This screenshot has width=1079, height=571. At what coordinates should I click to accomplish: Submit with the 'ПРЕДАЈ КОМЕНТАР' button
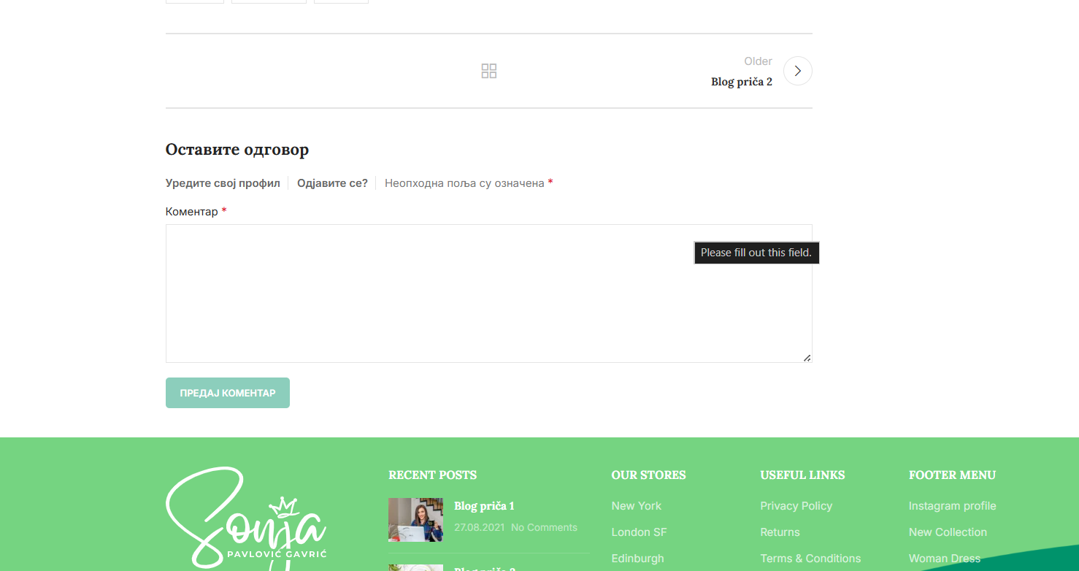(228, 393)
